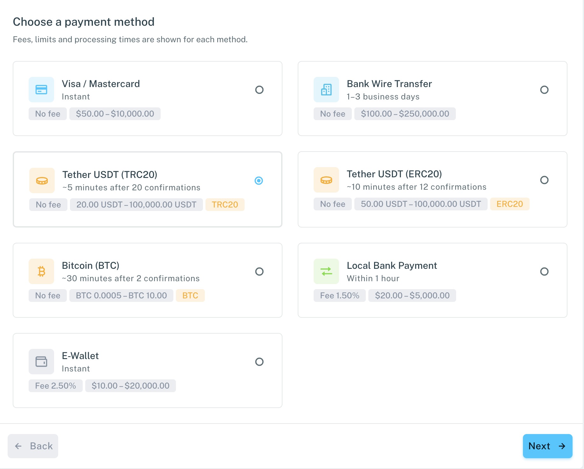Viewport: 584px width, 469px height.
Task: Click the "Local Bank Payment" title
Action: pos(392,265)
